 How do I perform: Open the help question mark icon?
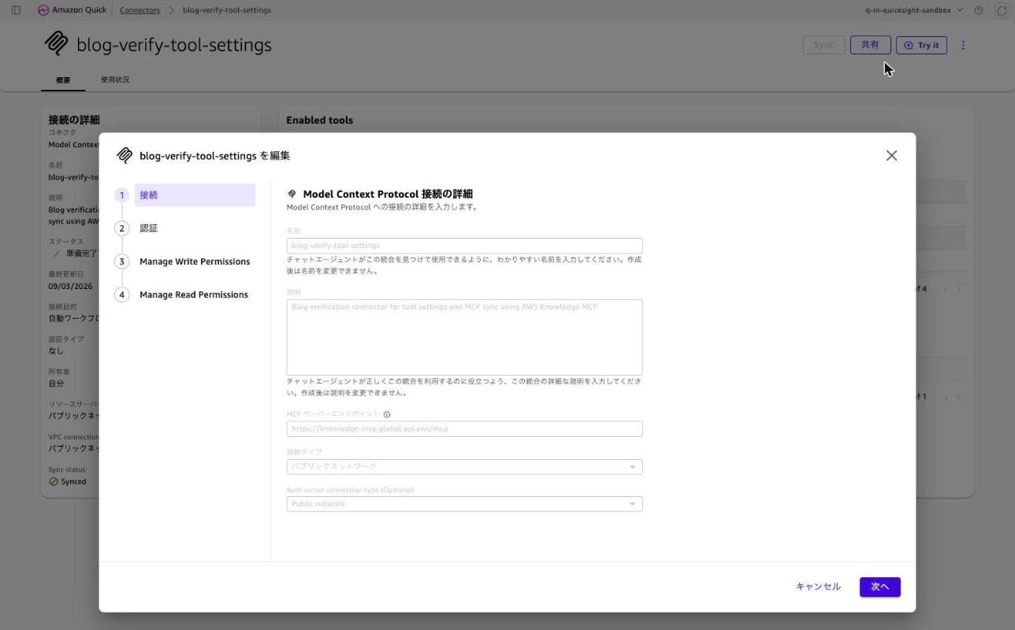[x=979, y=10]
